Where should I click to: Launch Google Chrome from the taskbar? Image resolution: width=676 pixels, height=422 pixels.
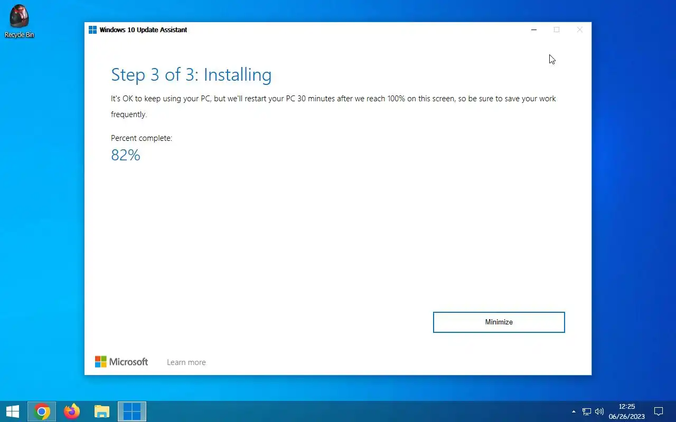click(x=42, y=411)
